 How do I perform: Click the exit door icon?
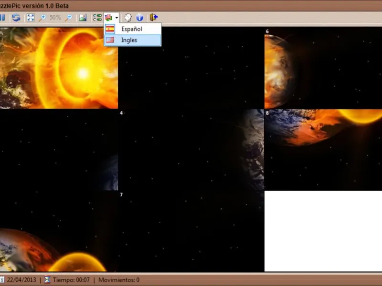point(154,18)
